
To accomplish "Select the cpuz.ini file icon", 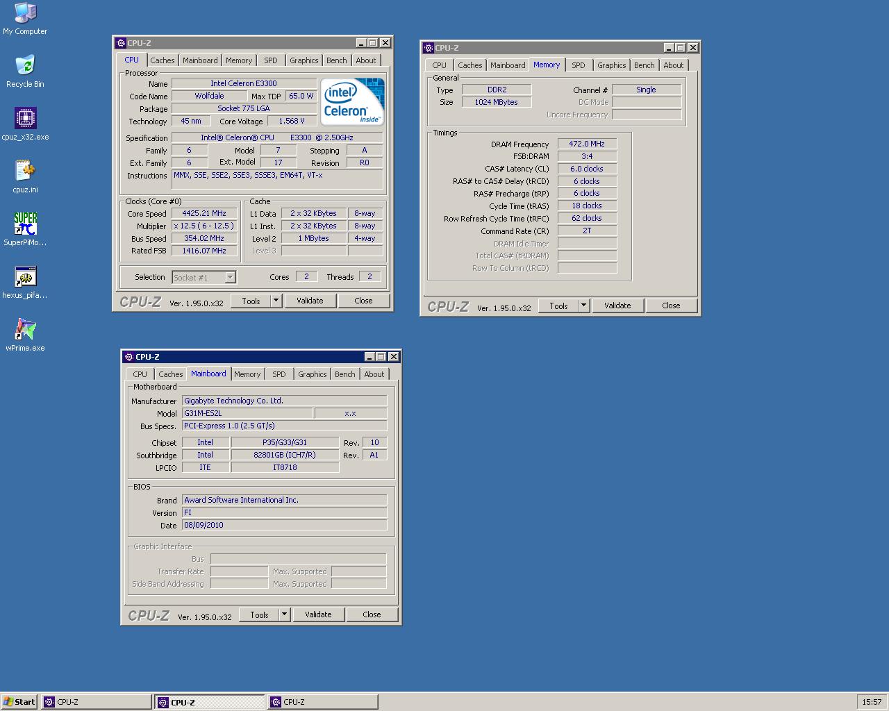I will point(25,177).
